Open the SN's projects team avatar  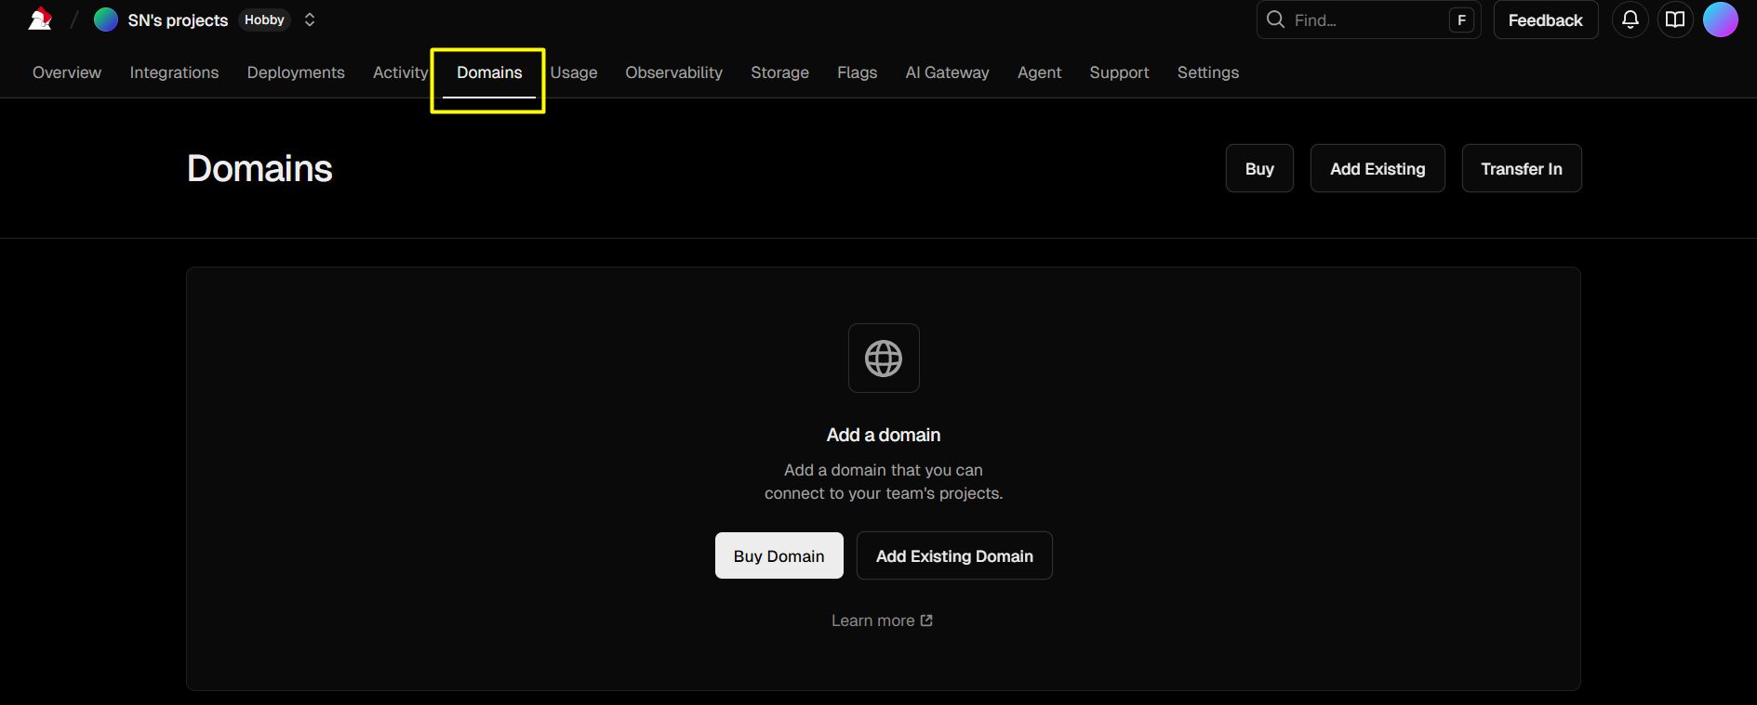pos(106,20)
